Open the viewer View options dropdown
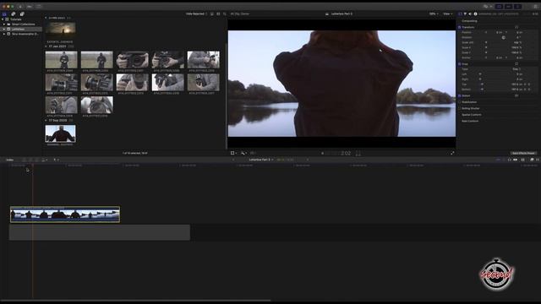This screenshot has width=541, height=304. (x=447, y=14)
